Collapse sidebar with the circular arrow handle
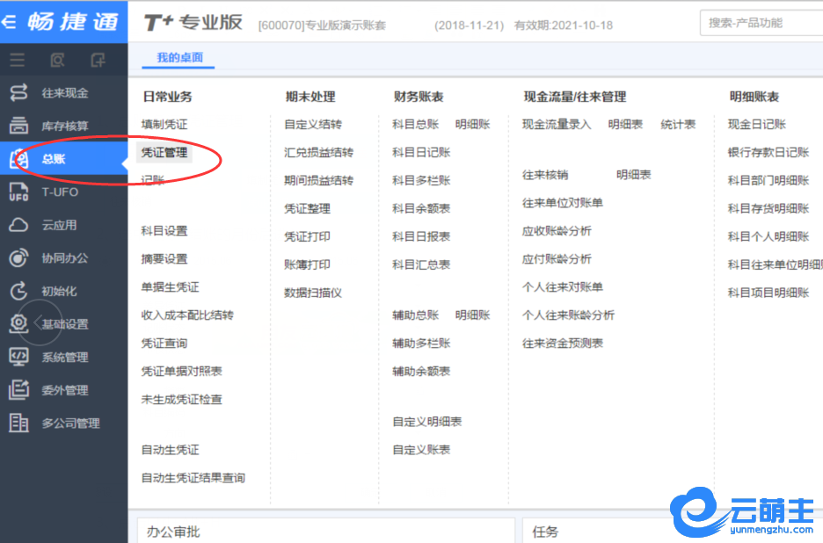This screenshot has width=823, height=543. click(40, 323)
